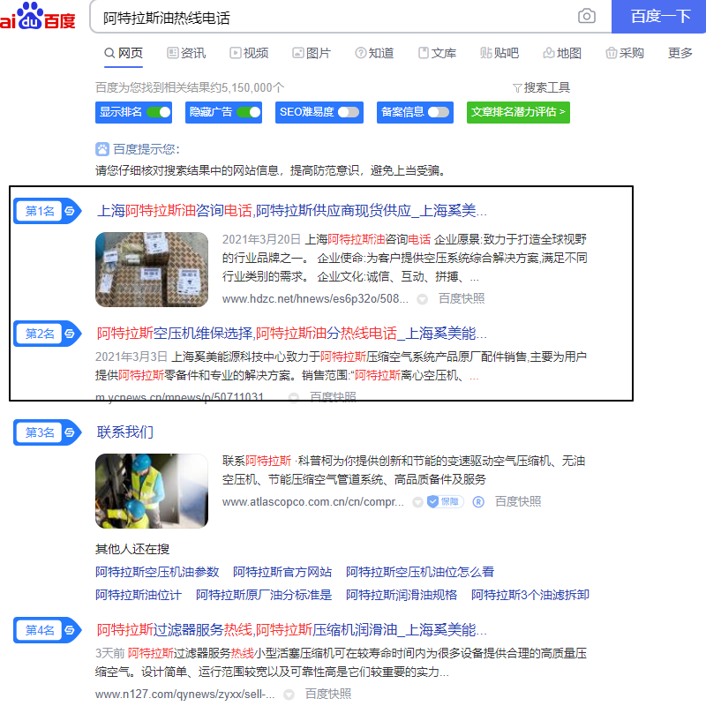
Task: Search related term 阿特拉斯3个油滤拆卸
Action: tap(530, 595)
